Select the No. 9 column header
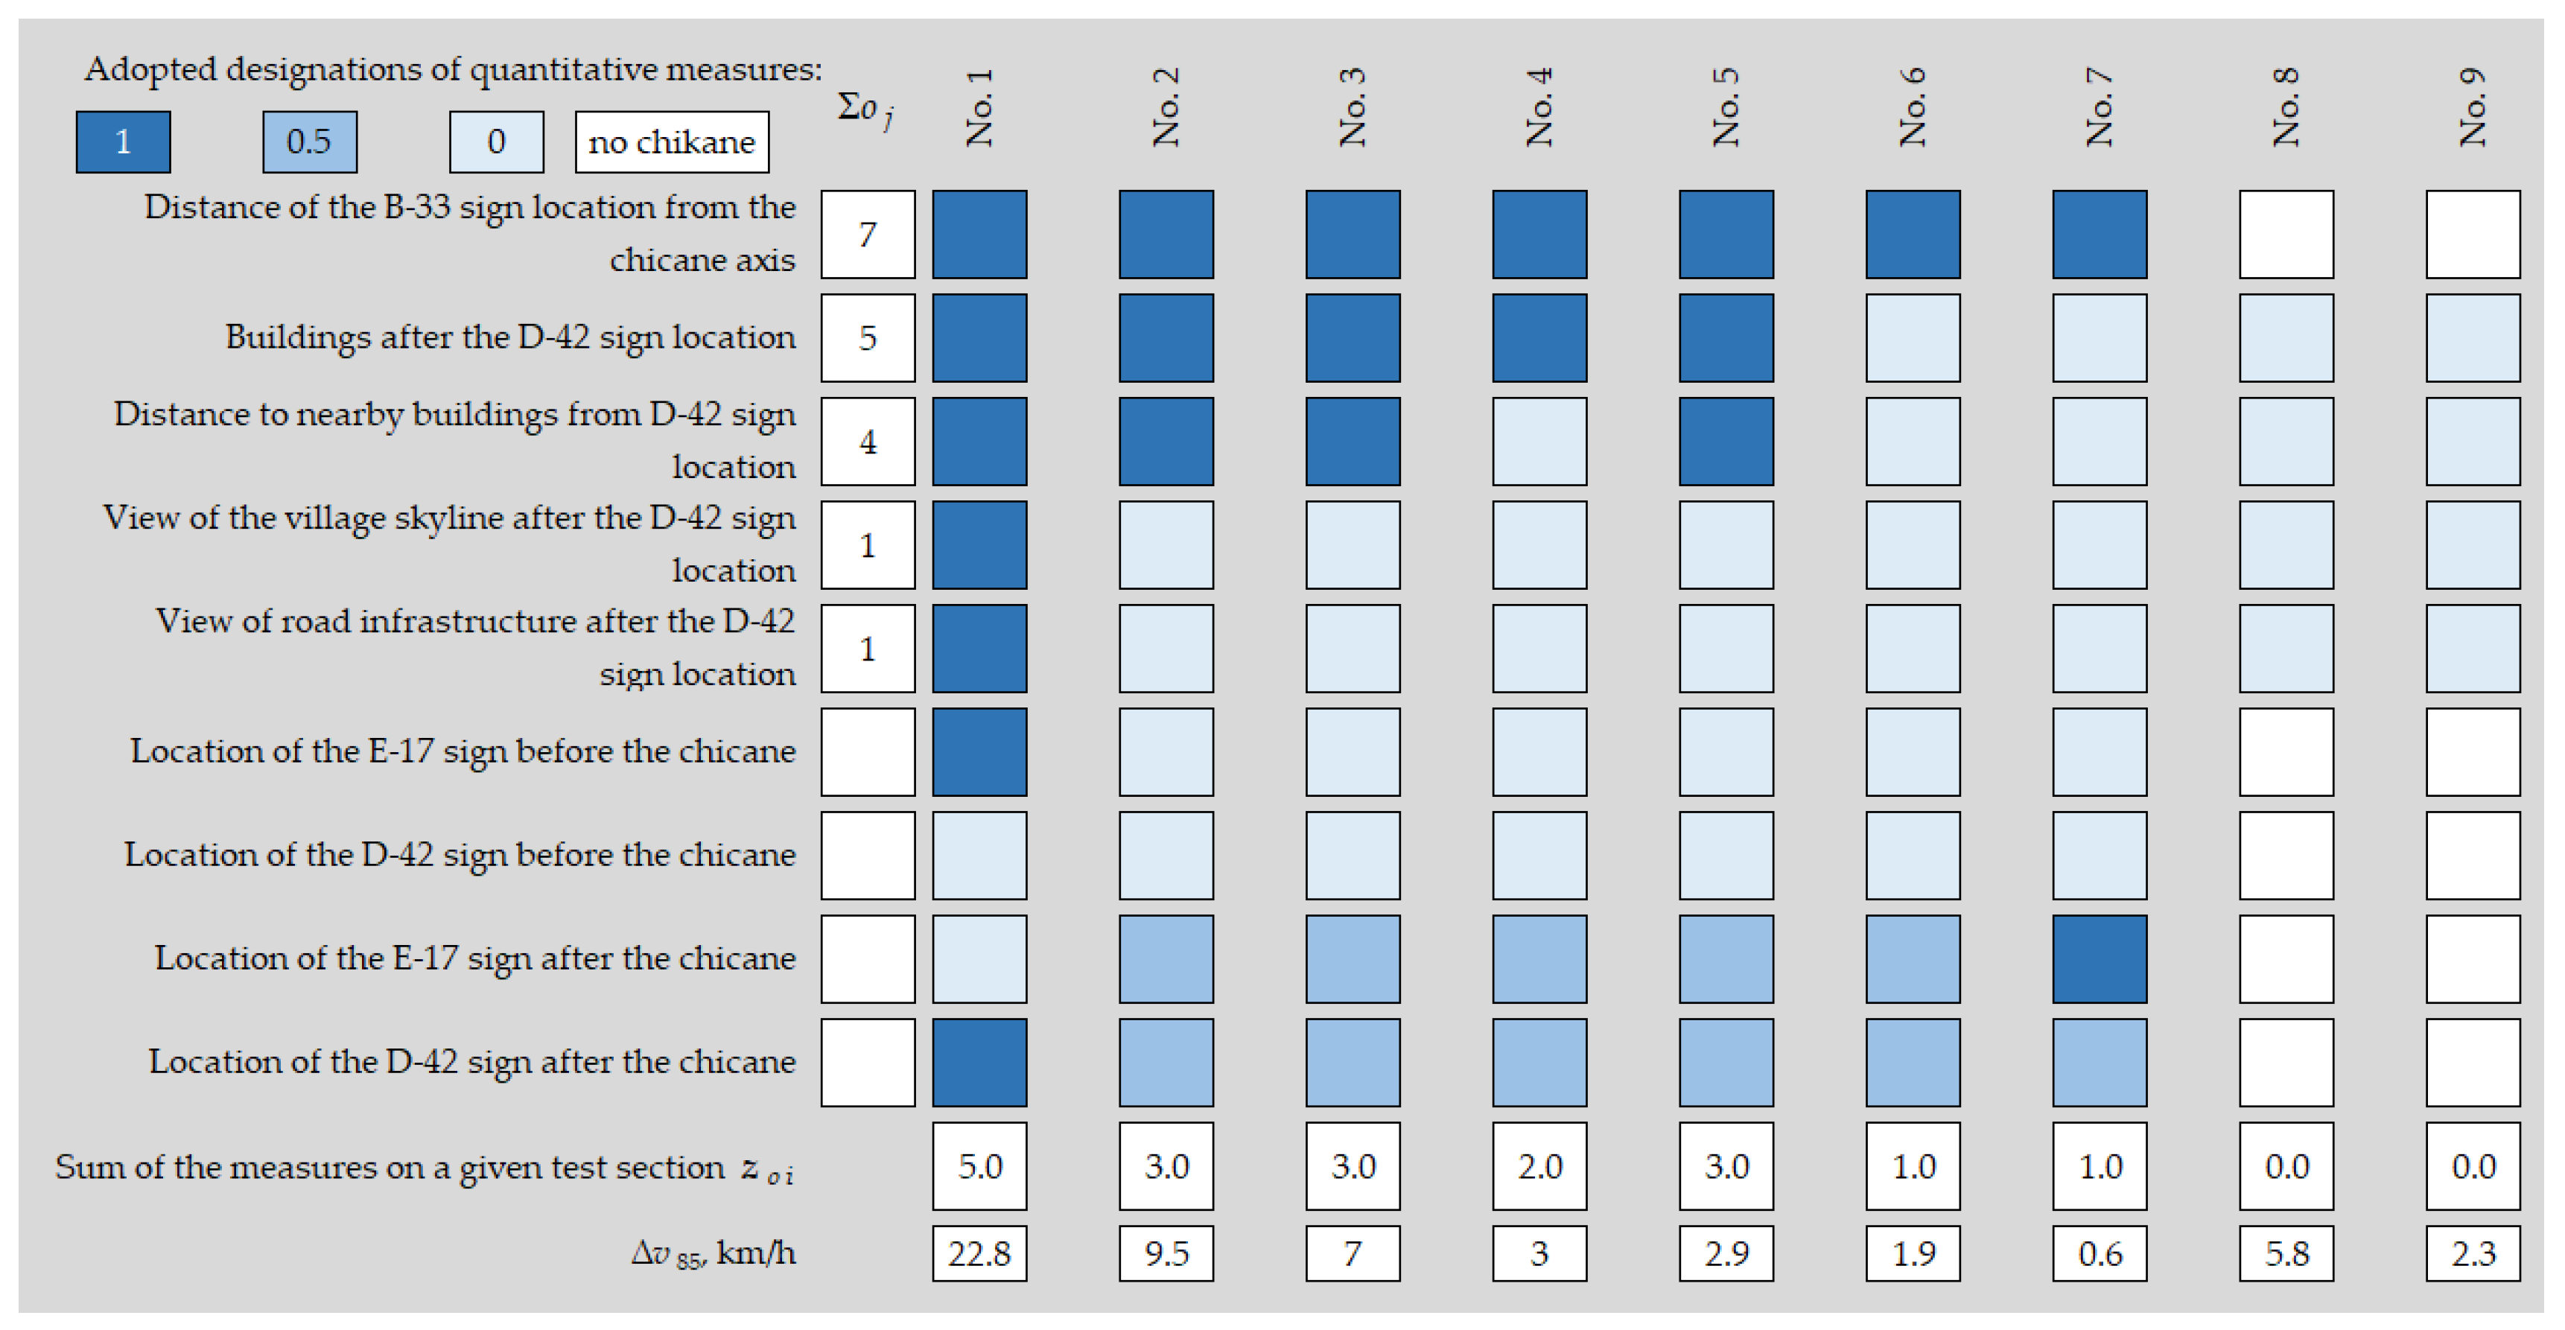The image size is (2565, 1330). point(2473,107)
